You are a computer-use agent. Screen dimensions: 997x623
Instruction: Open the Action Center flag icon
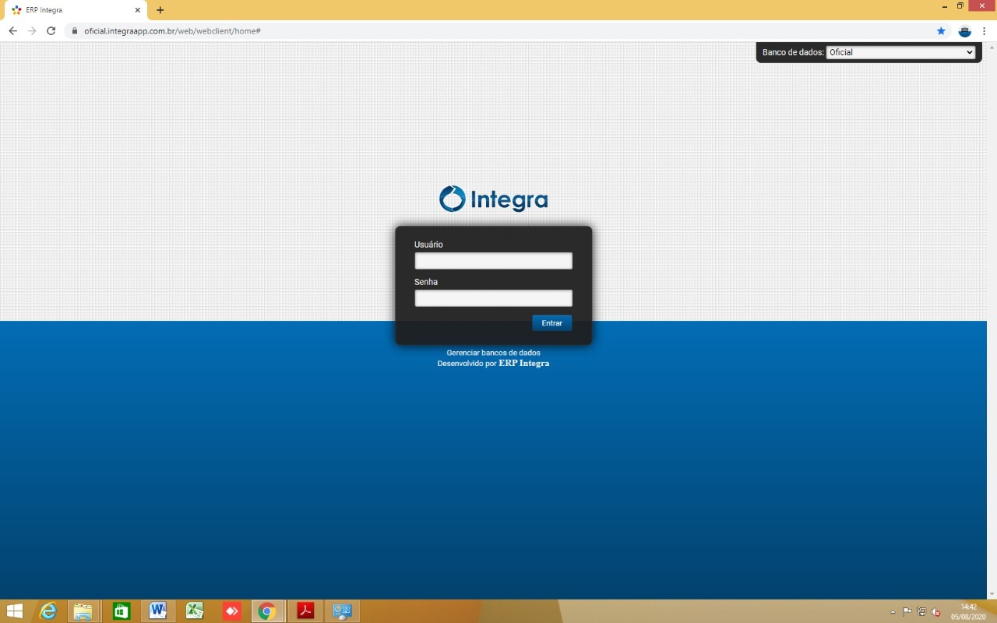pyautogui.click(x=907, y=612)
